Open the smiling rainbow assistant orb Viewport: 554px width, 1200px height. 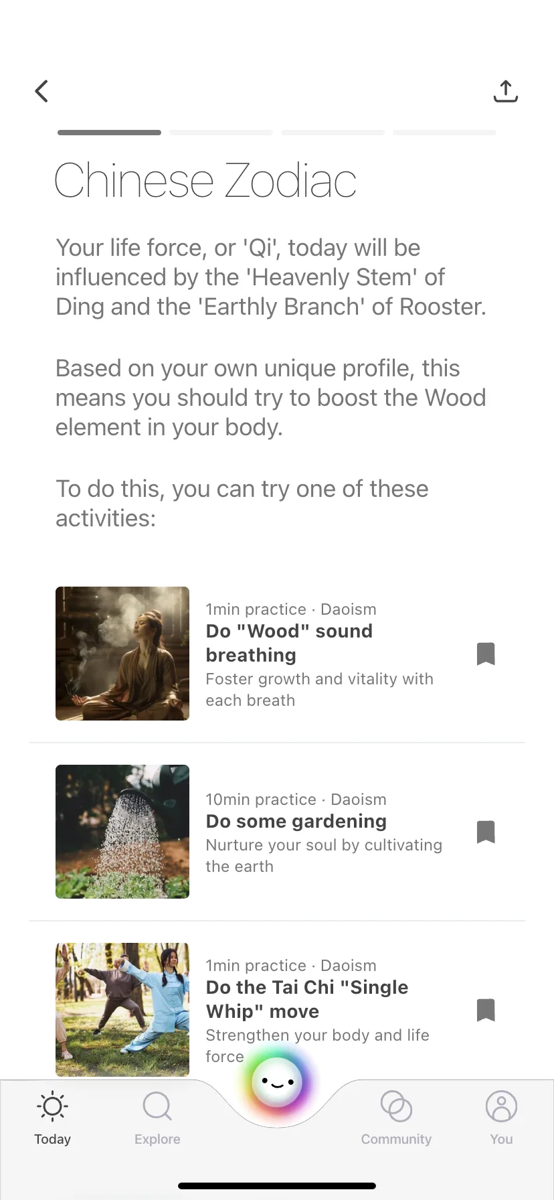pyautogui.click(x=277, y=1082)
